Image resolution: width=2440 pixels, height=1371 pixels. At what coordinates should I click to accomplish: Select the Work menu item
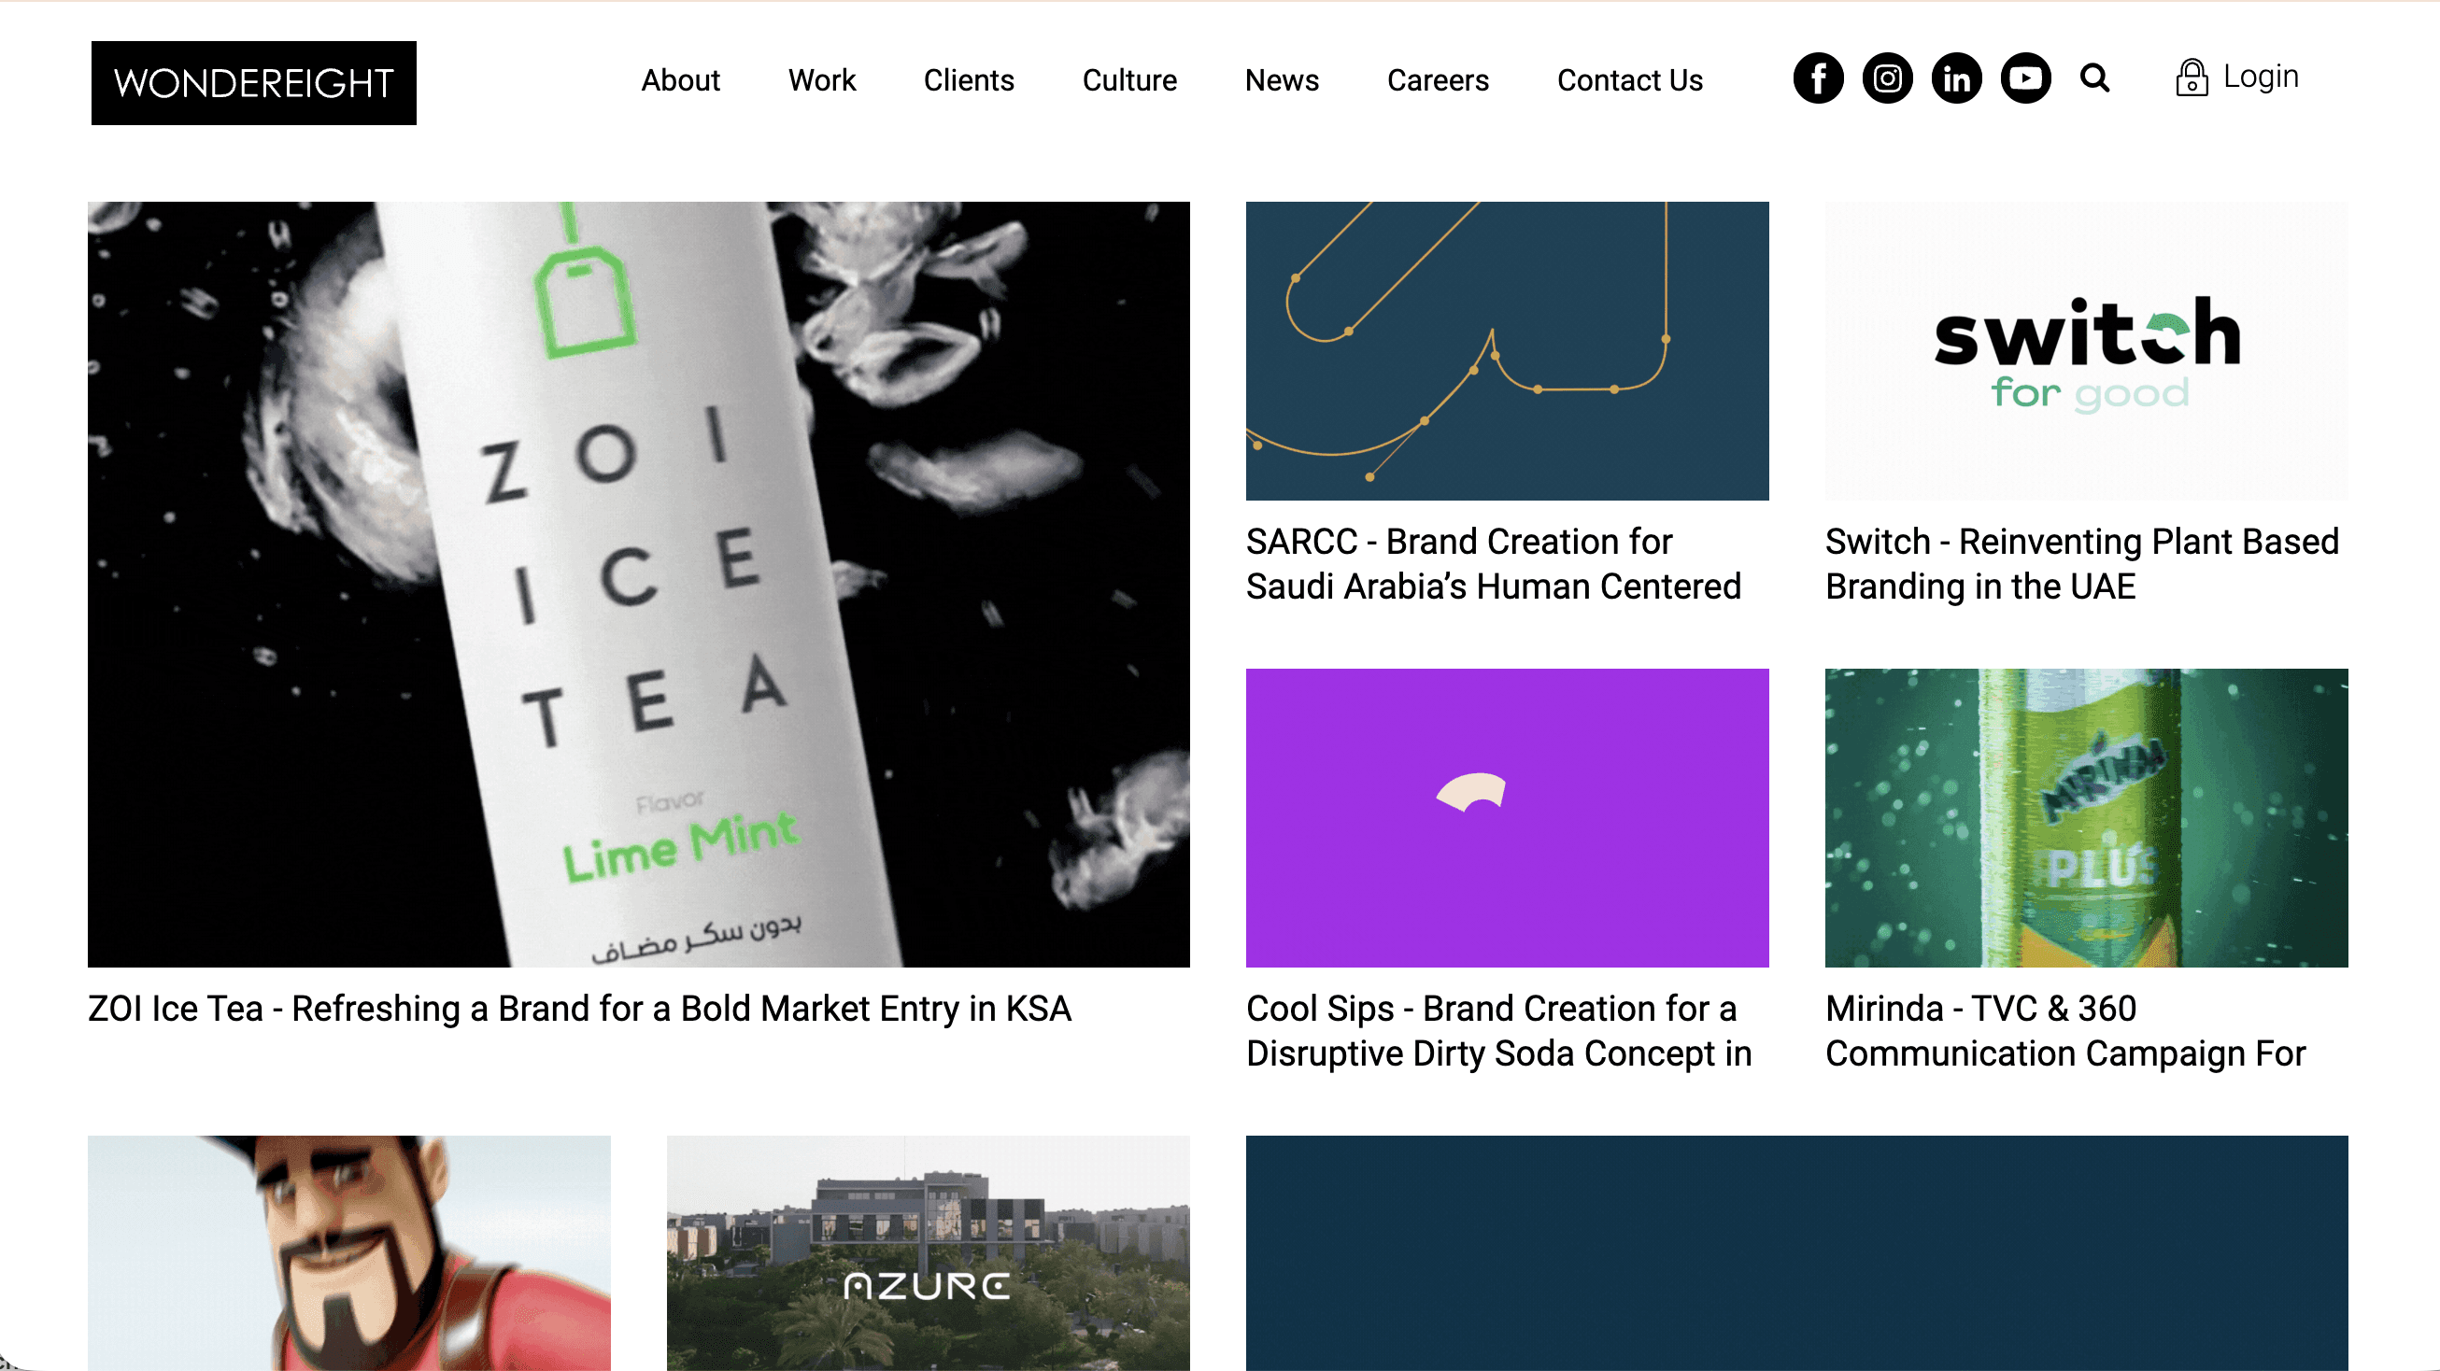821,80
